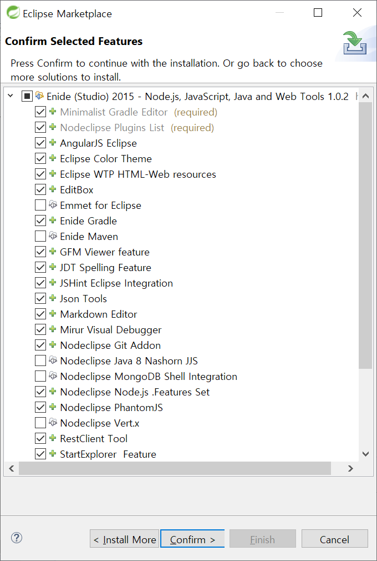Screen dimensions: 377x561
Task: Click the plus icon beside EditBox
Action: pos(53,189)
